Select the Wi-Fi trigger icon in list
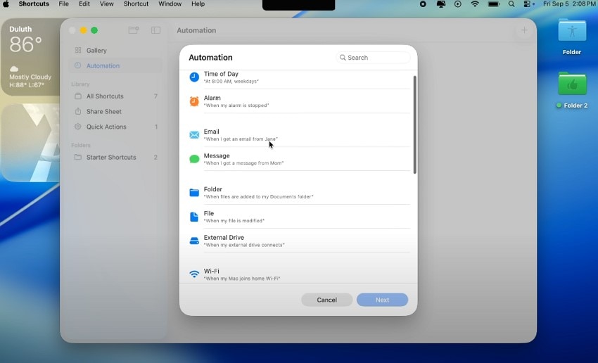Screen dimensions: 598x363 pyautogui.click(x=194, y=274)
